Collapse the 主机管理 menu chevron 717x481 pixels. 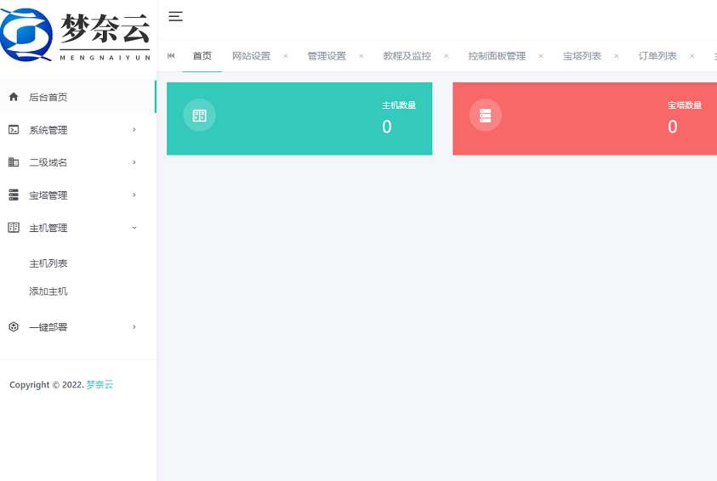pos(134,228)
